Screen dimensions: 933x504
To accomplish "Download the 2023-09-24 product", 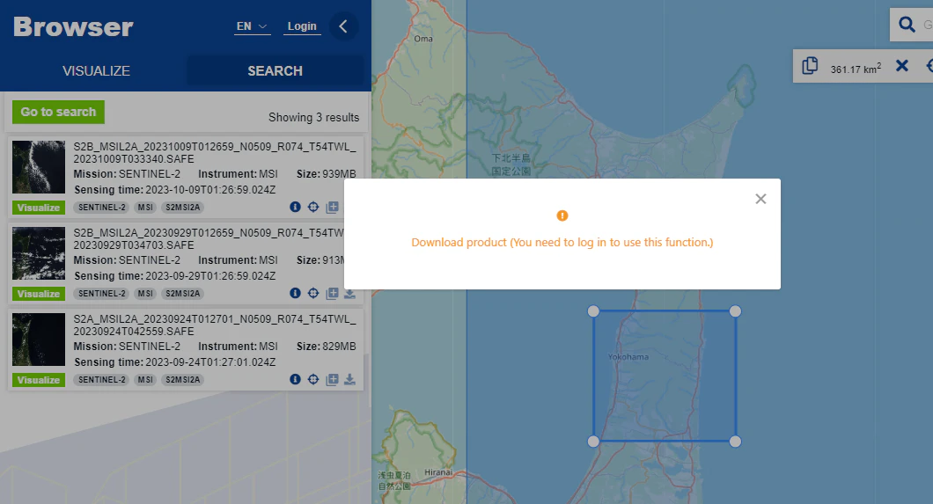I will point(350,379).
